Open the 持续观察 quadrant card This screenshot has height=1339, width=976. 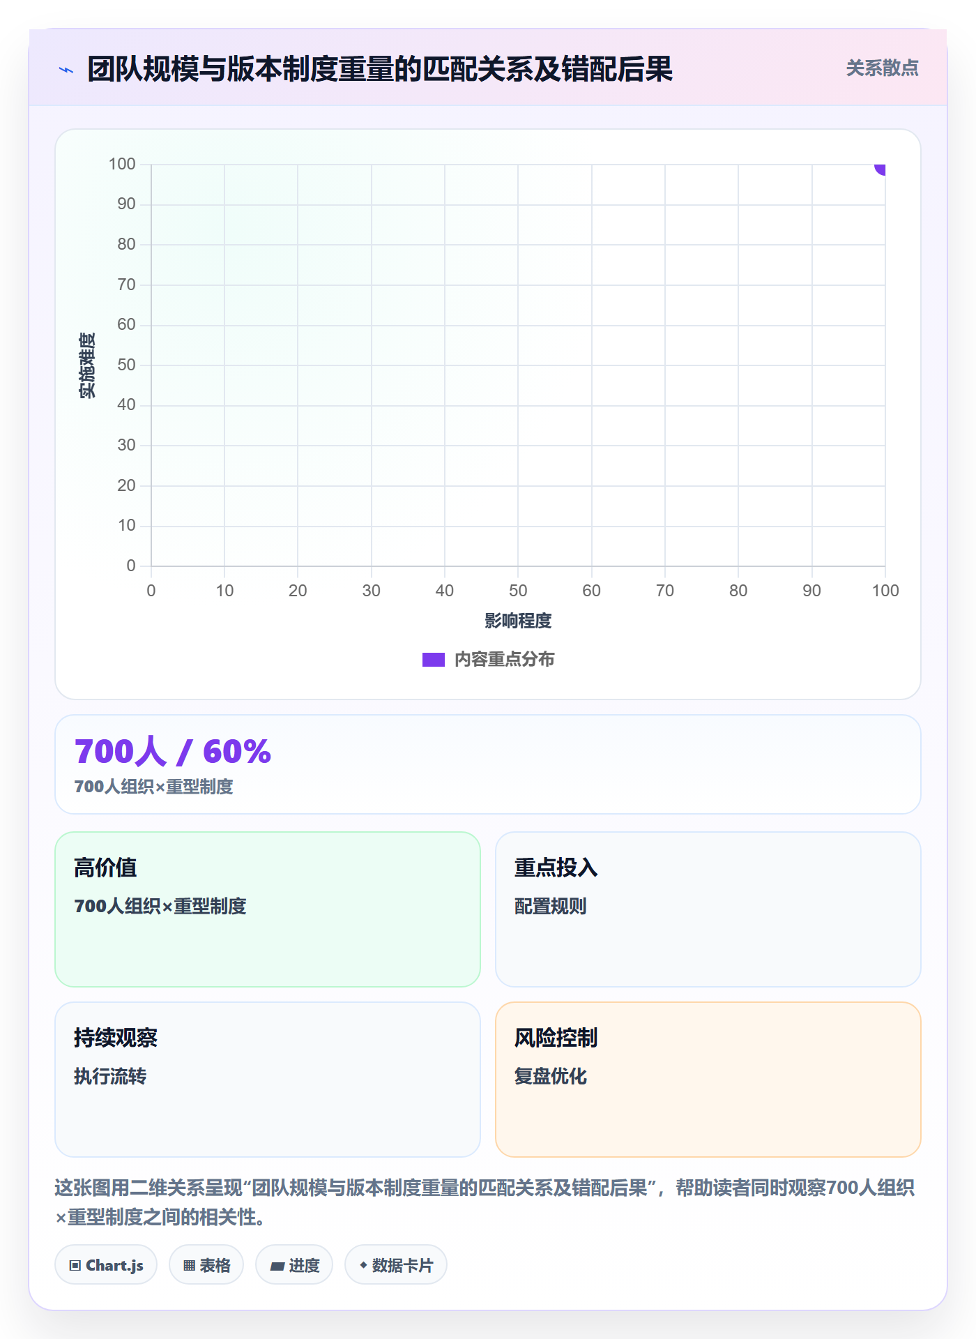(x=268, y=1079)
